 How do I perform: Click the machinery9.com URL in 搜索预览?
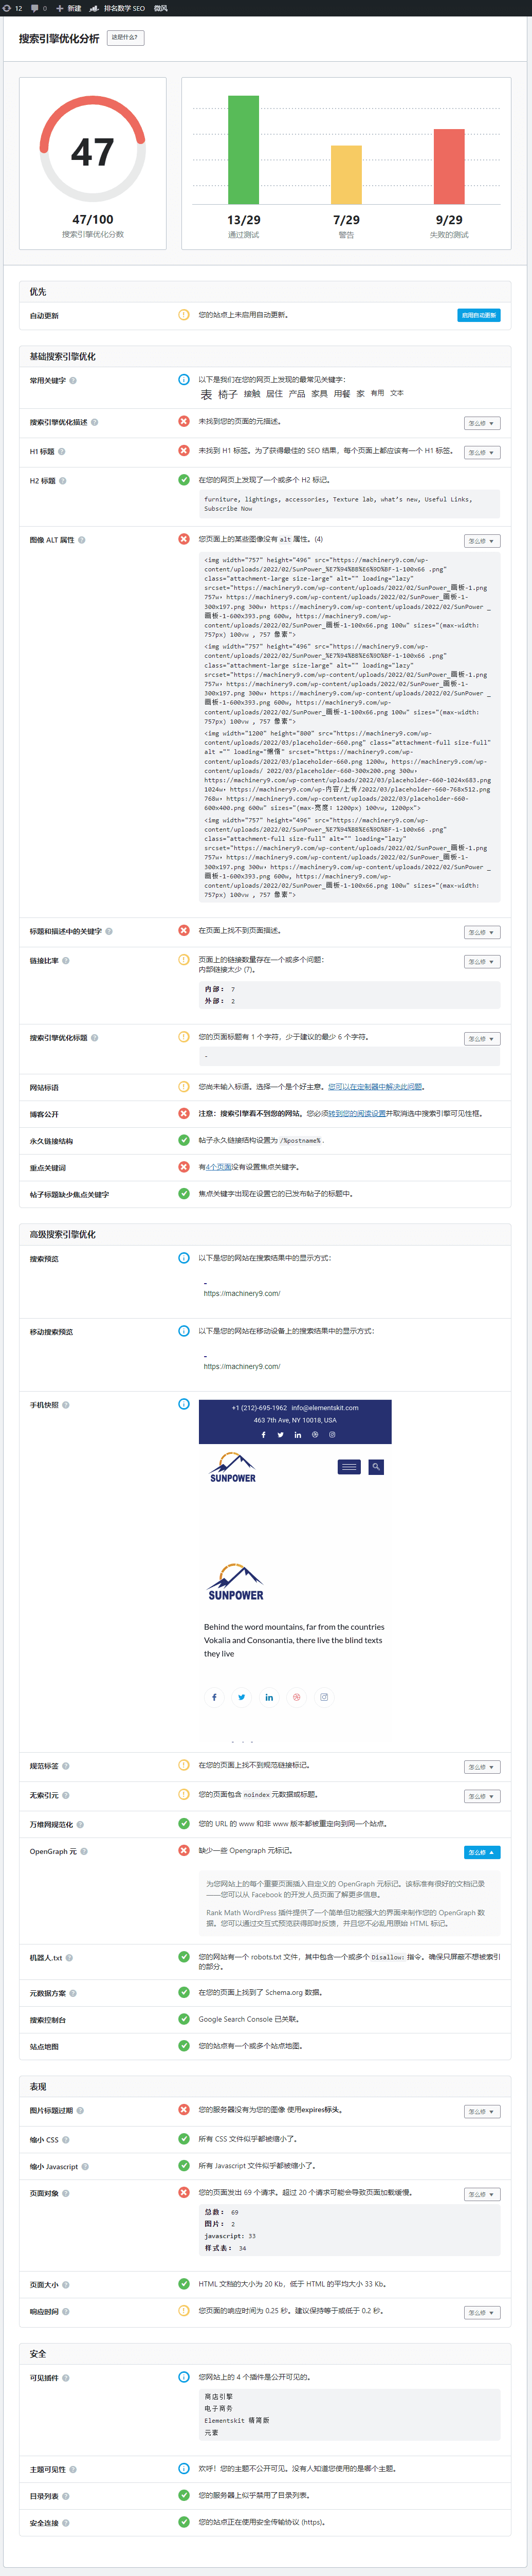pos(242,1293)
